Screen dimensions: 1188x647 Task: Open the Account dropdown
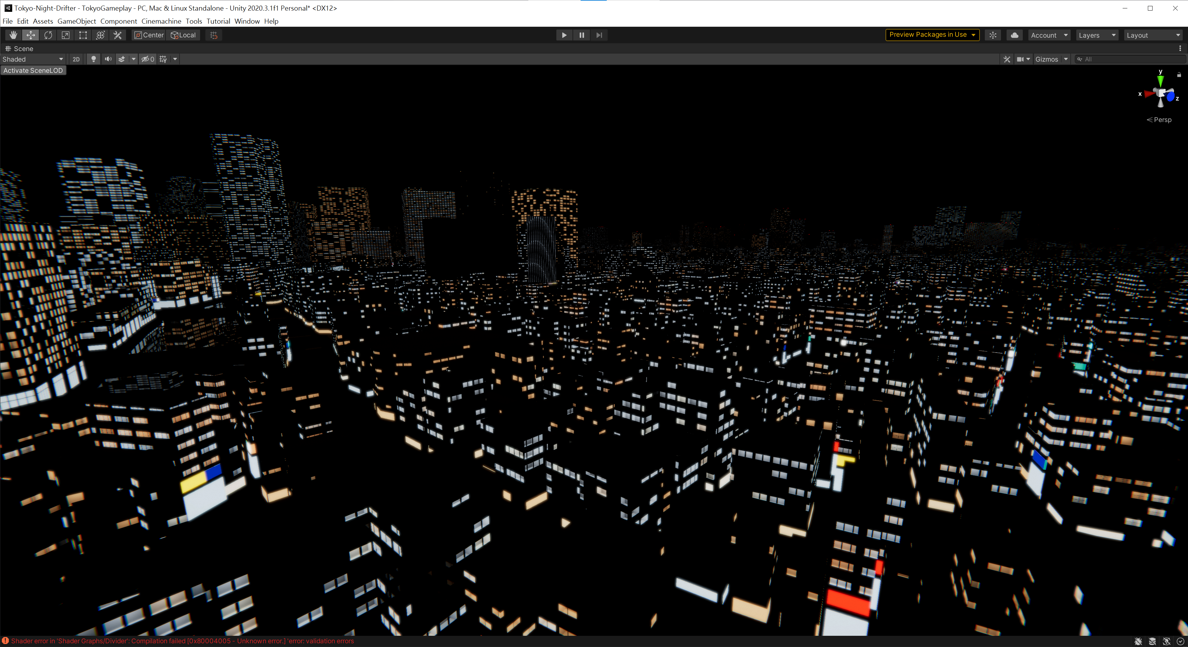tap(1049, 35)
